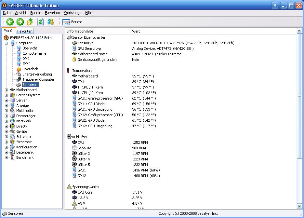Click the Sensor Eigenschaften section icon

pos(69,37)
